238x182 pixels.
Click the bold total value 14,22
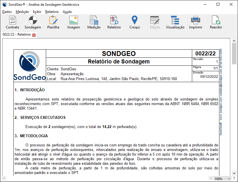107,127
